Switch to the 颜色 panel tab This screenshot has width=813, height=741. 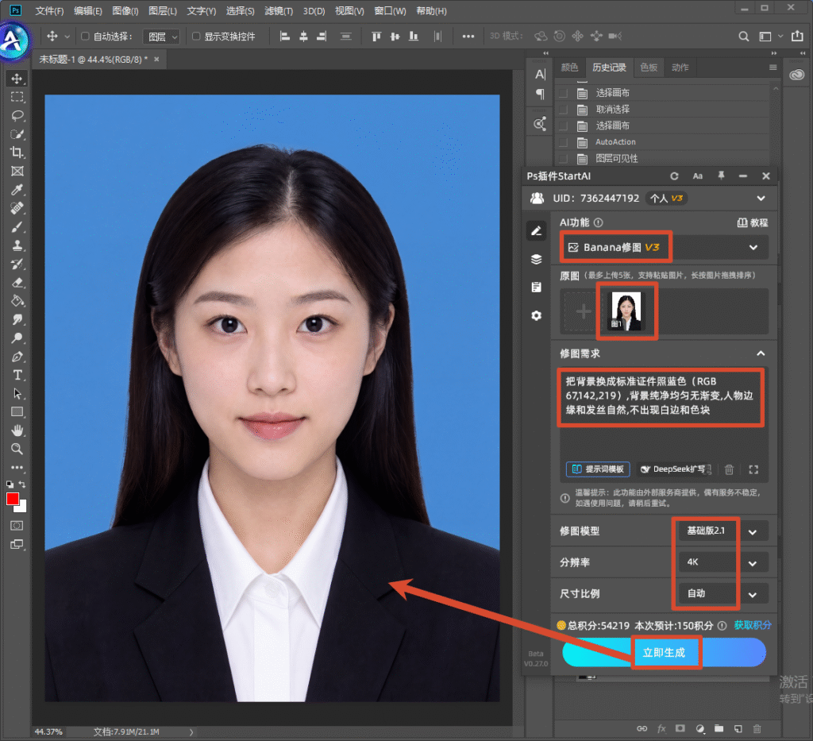coord(569,68)
